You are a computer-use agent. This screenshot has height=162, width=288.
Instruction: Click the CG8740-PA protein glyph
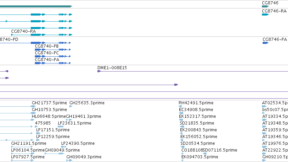(53, 63)
